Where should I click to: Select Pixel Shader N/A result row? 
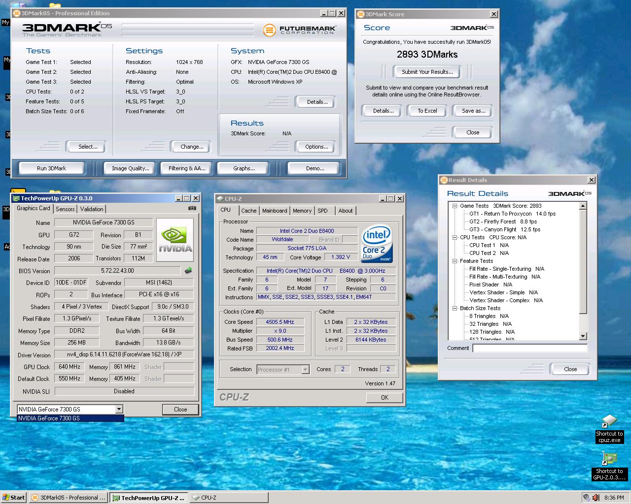491,284
